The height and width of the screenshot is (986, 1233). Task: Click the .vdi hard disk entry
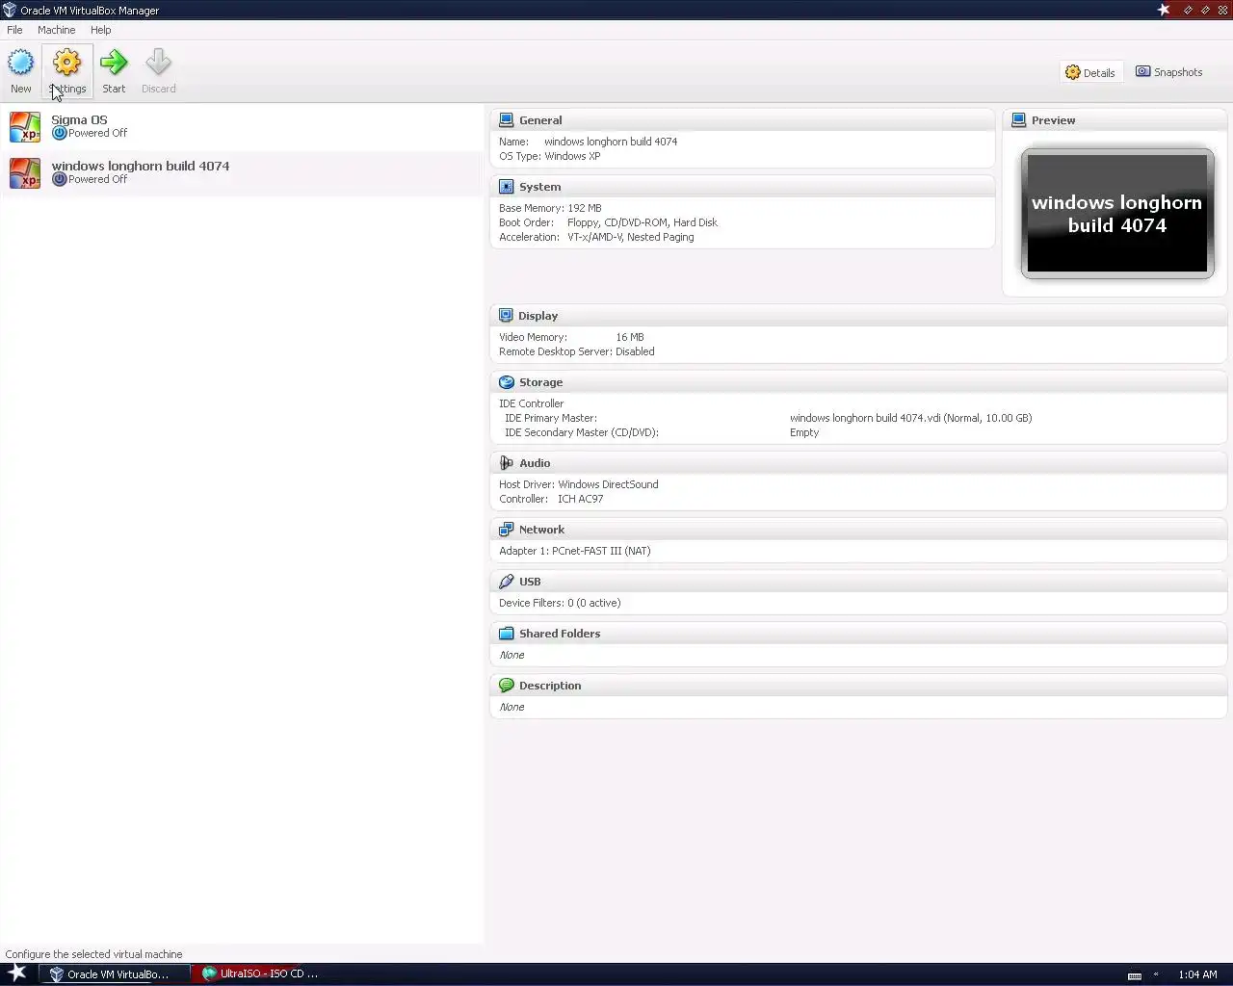click(x=910, y=418)
